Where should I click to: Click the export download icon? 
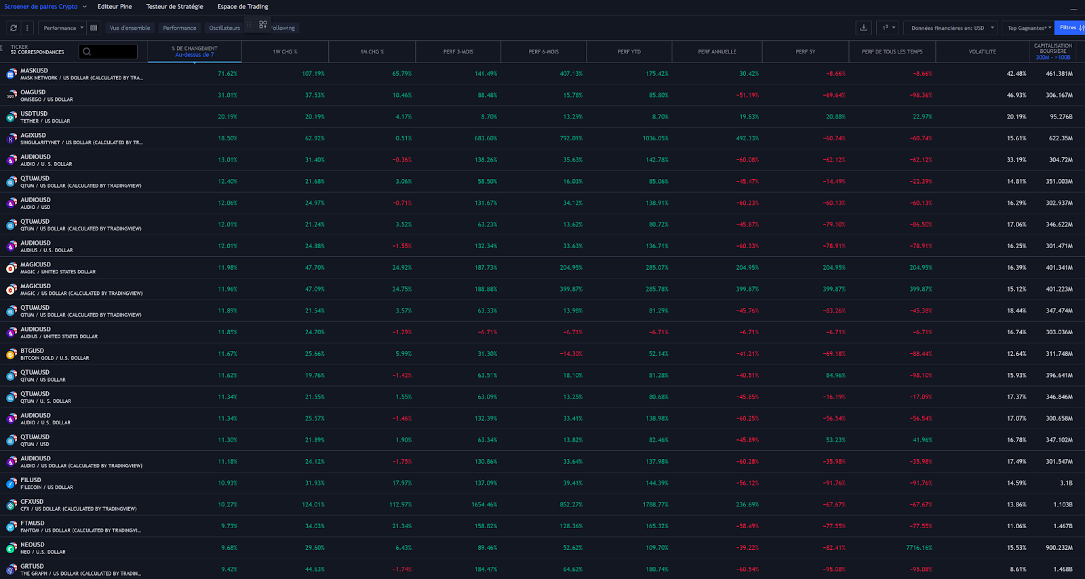tap(863, 28)
